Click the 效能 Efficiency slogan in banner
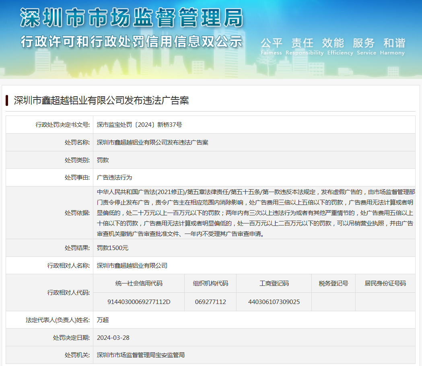The width and height of the screenshot is (422, 366). click(340, 46)
